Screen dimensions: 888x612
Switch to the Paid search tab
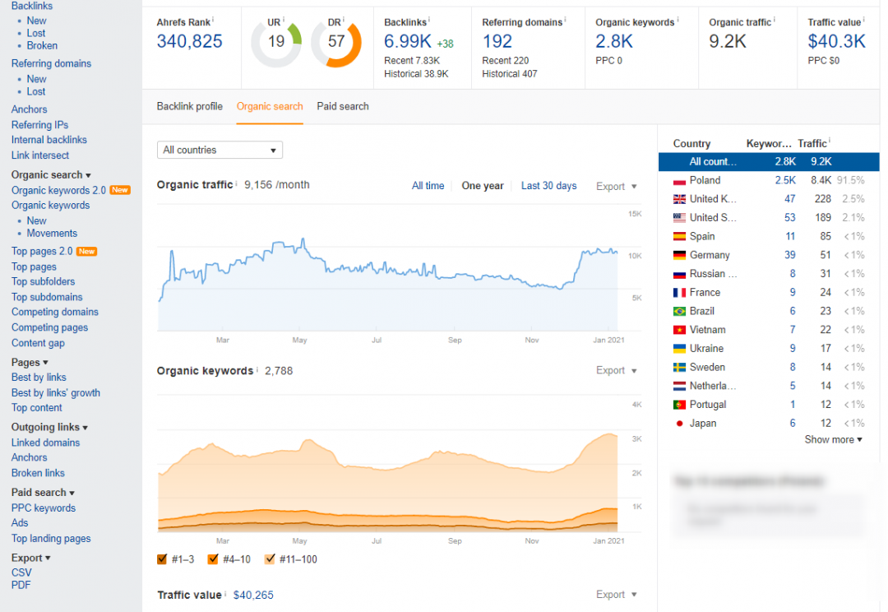click(343, 106)
